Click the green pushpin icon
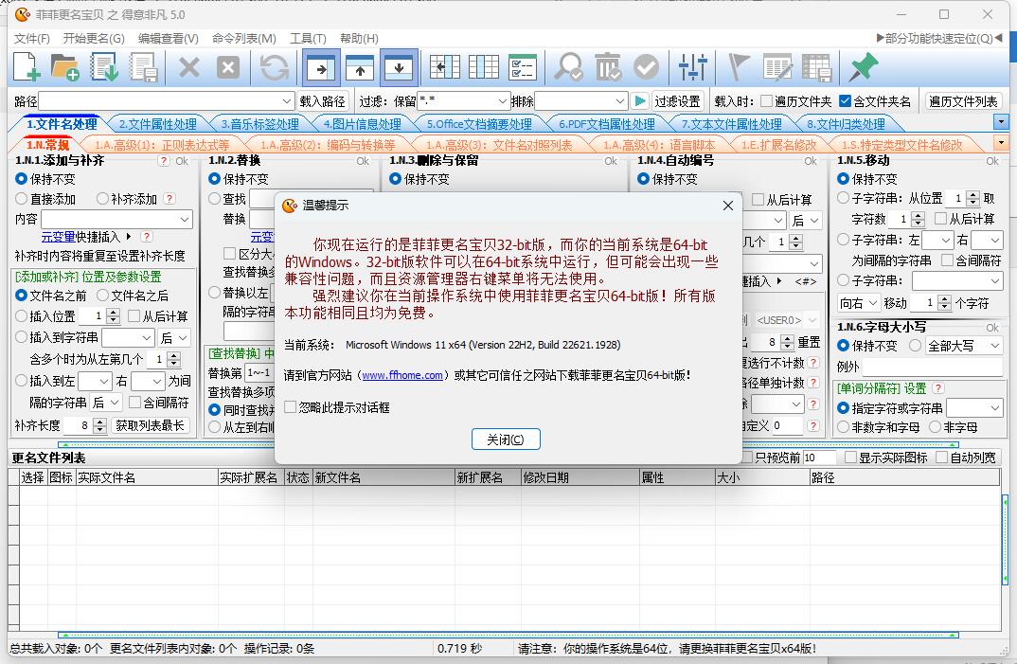Screen dimensions: 1017x664 (862, 67)
